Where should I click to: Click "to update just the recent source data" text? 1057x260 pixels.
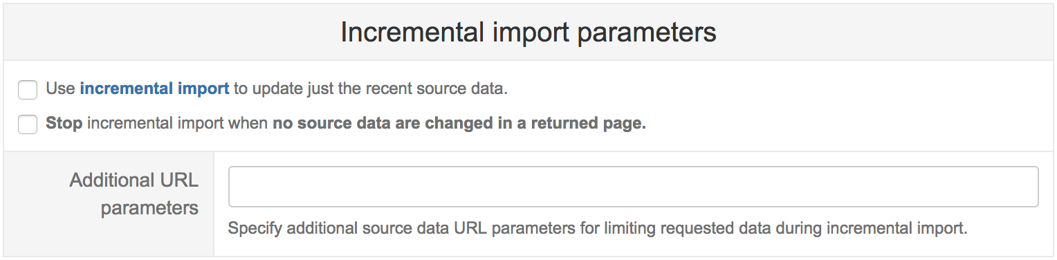pos(371,89)
